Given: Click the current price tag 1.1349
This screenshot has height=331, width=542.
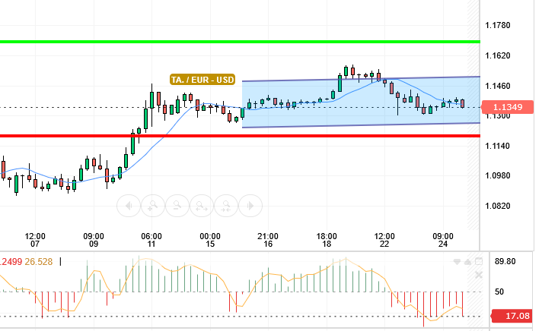Looking at the screenshot, I should [x=508, y=107].
